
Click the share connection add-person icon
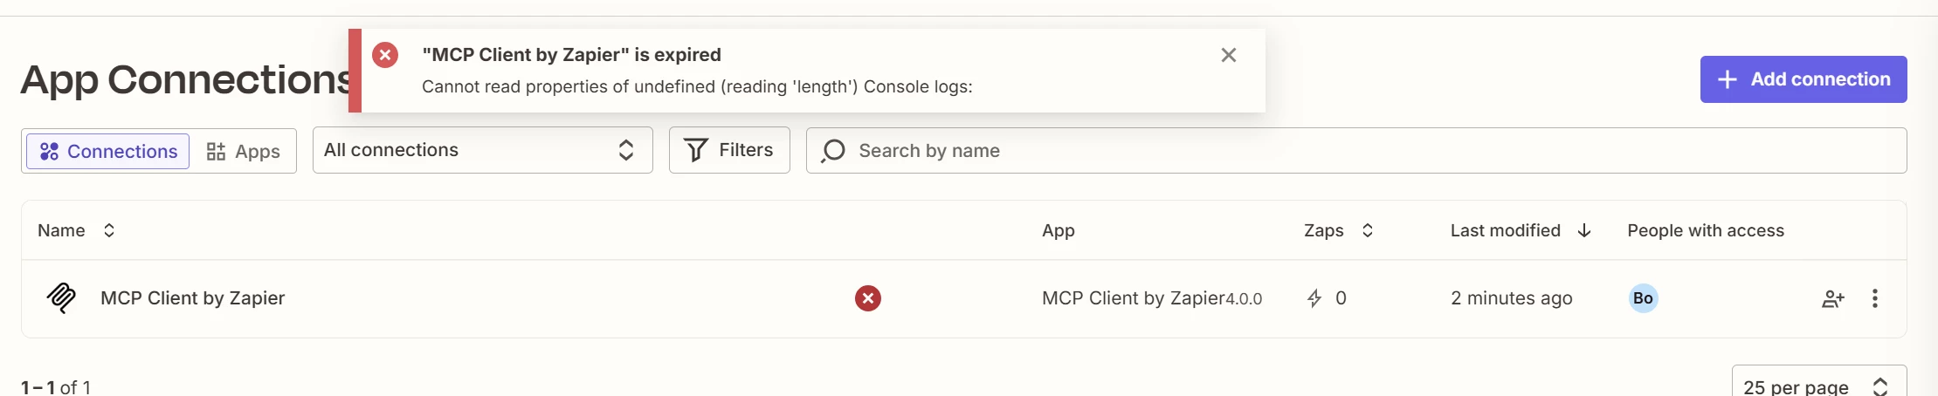point(1832,298)
